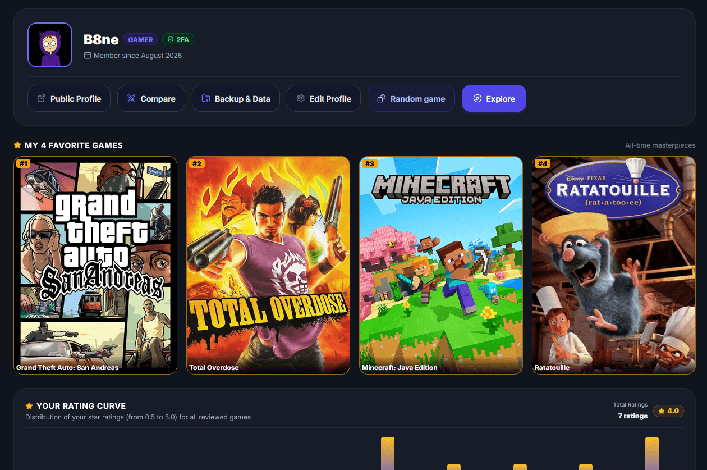
Task: Click the 'MY 4 FAVORITE GAMES' heading
Action: pos(74,145)
